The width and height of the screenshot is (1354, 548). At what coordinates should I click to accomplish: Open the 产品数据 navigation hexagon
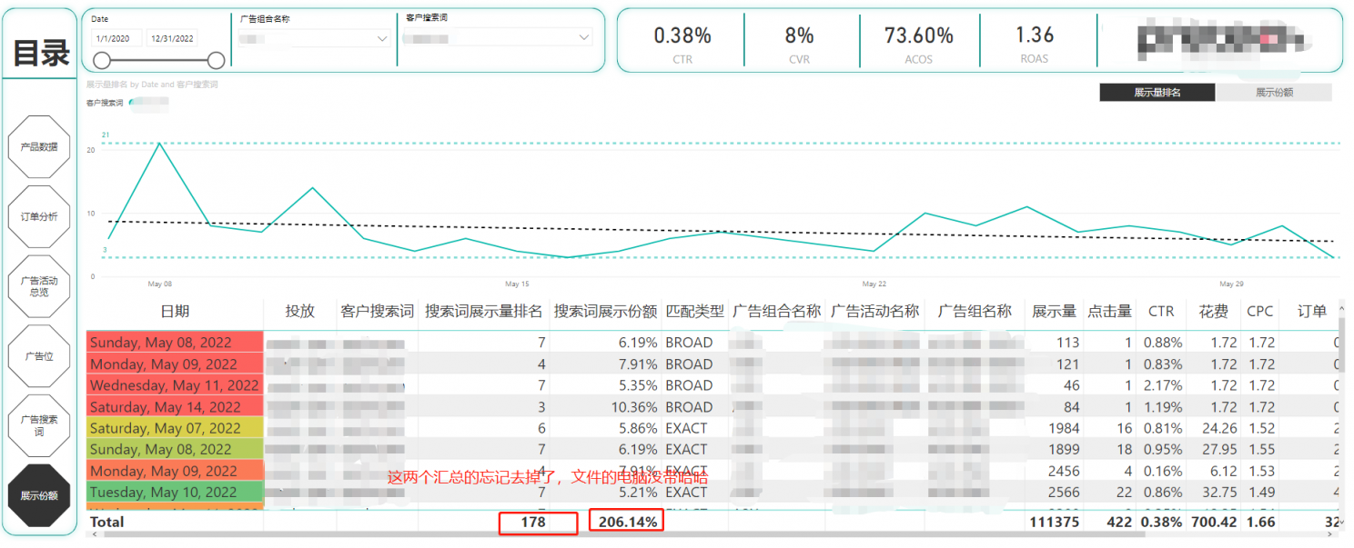point(39,146)
